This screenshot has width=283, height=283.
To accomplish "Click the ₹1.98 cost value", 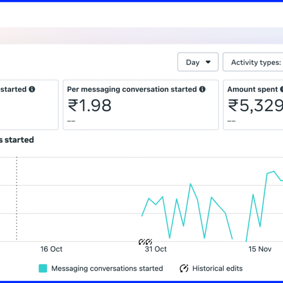I will [89, 106].
